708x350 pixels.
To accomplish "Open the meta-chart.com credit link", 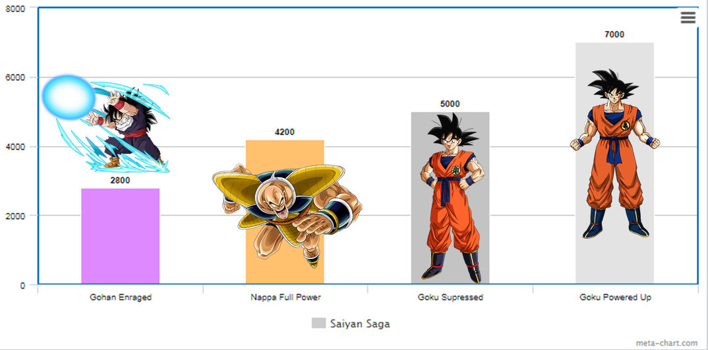I will tap(666, 343).
